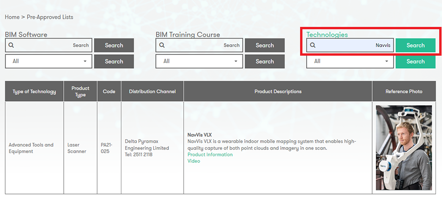Image resolution: width=442 pixels, height=206 pixels.
Task: Go to Home in breadcrumb
Action: pyautogui.click(x=12, y=17)
